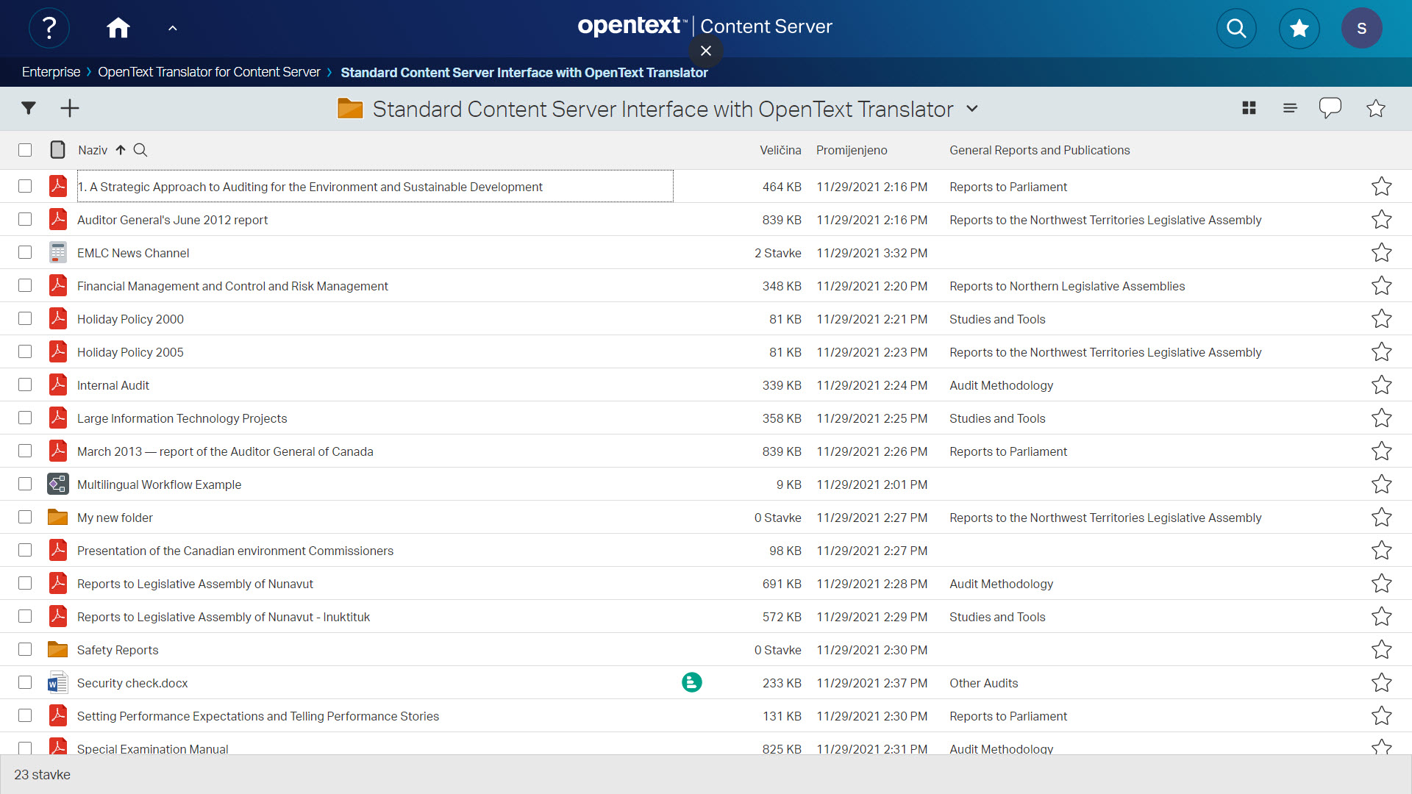The height and width of the screenshot is (794, 1412).
Task: Open the global search magnifier icon
Action: (x=1236, y=28)
